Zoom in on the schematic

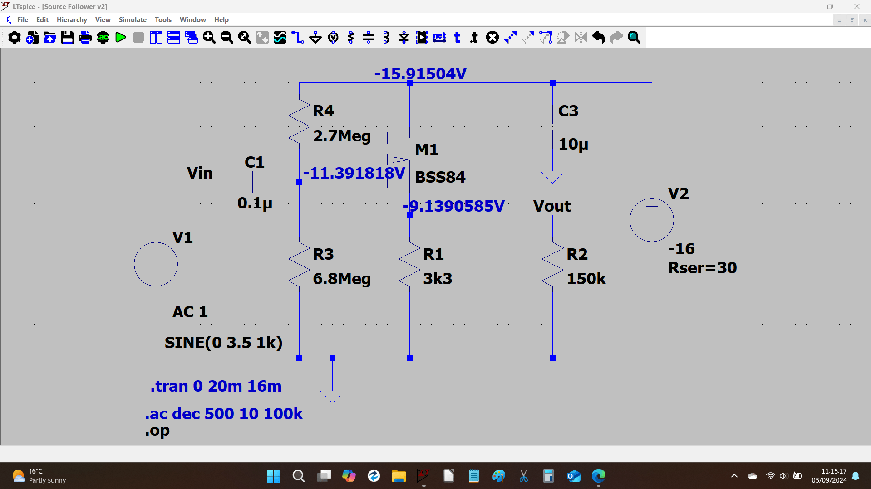click(x=209, y=37)
